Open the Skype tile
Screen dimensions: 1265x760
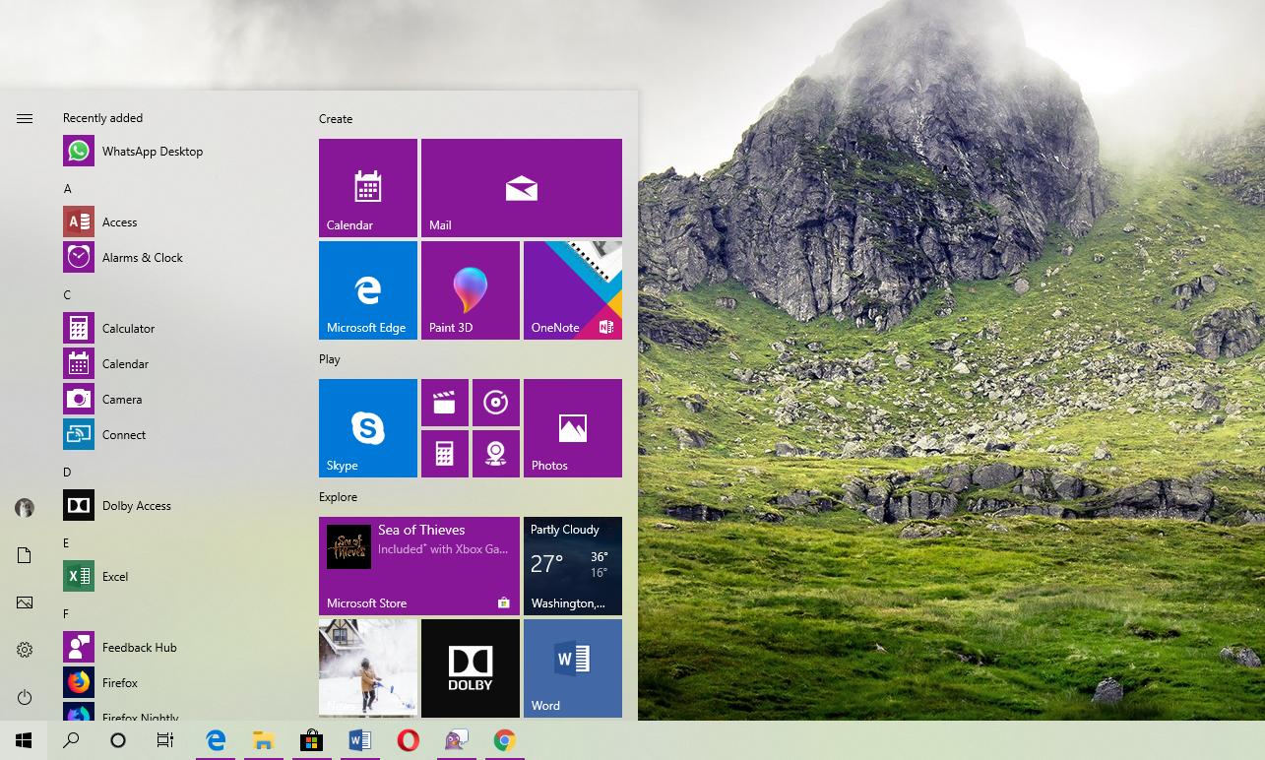[x=367, y=427]
